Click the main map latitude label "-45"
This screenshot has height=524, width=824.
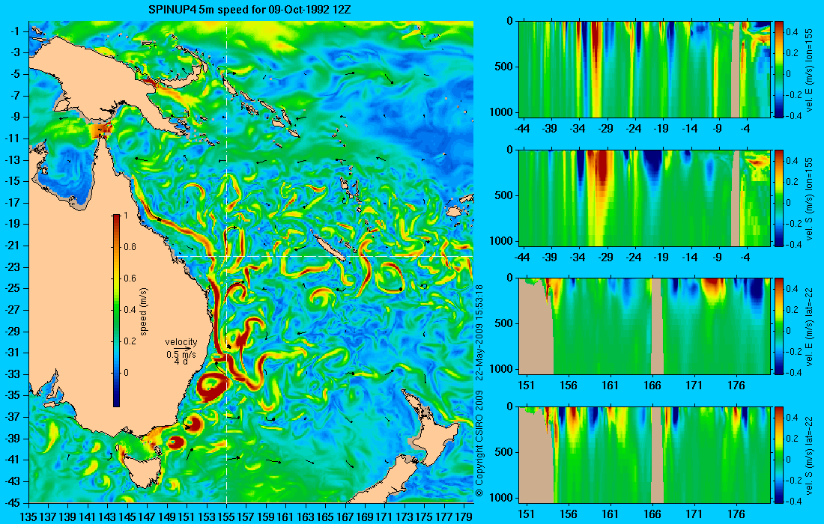pos(13,502)
